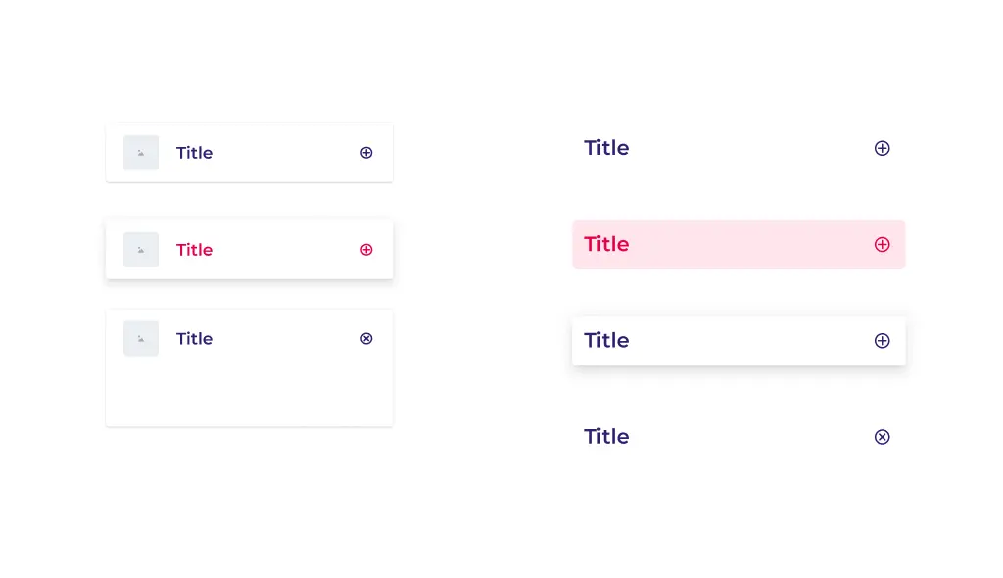
Task: Click the image placeholder in the first thumbnail card
Action: click(x=141, y=153)
